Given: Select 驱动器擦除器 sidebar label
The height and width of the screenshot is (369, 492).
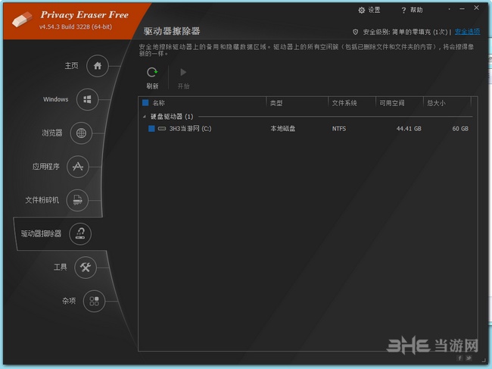Looking at the screenshot, I should [41, 233].
